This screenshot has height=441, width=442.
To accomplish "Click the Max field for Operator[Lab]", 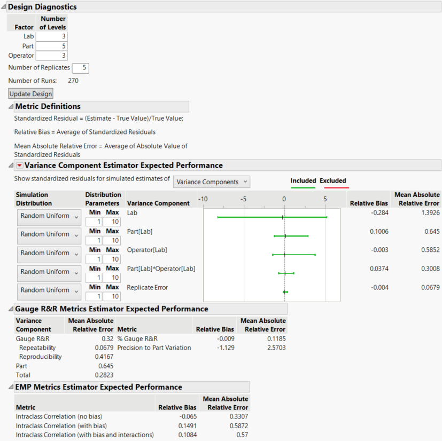I will (112, 258).
